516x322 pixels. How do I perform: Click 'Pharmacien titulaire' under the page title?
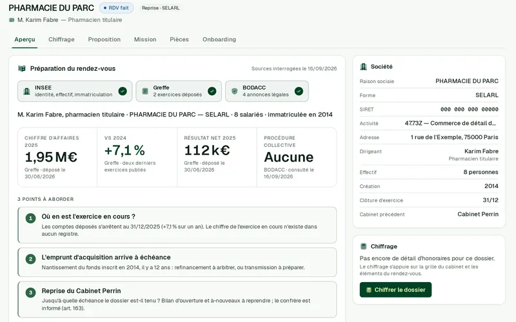tap(95, 20)
